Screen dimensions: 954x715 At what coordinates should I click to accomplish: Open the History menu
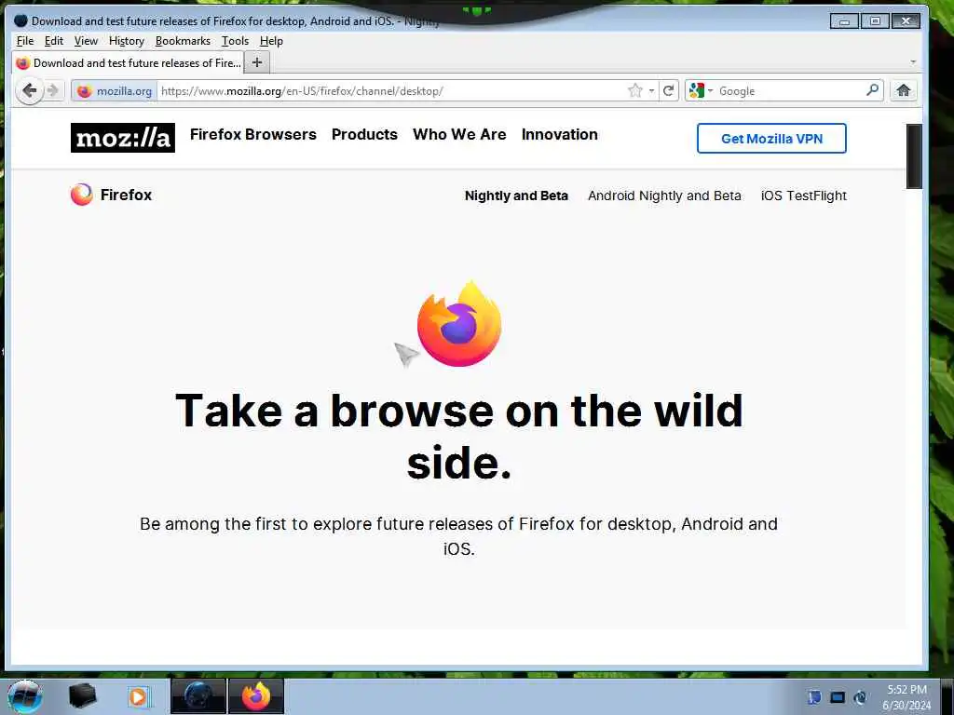[127, 41]
